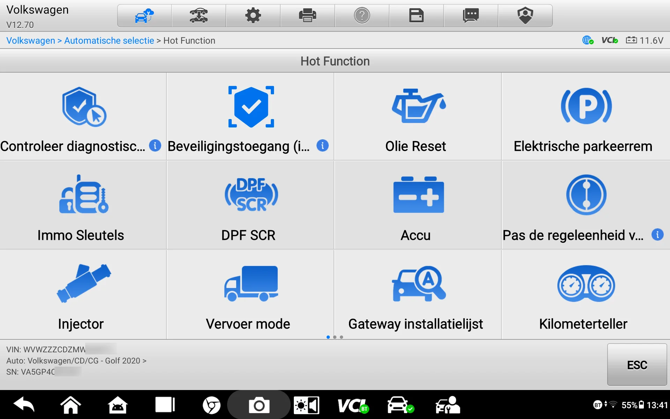Go to second page dot indicator

point(335,337)
